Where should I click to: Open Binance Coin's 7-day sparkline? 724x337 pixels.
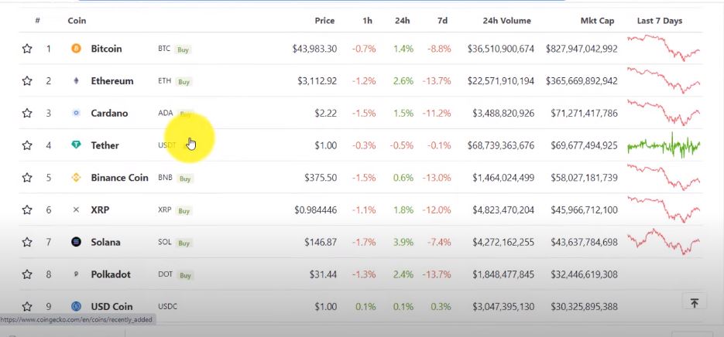(x=664, y=177)
